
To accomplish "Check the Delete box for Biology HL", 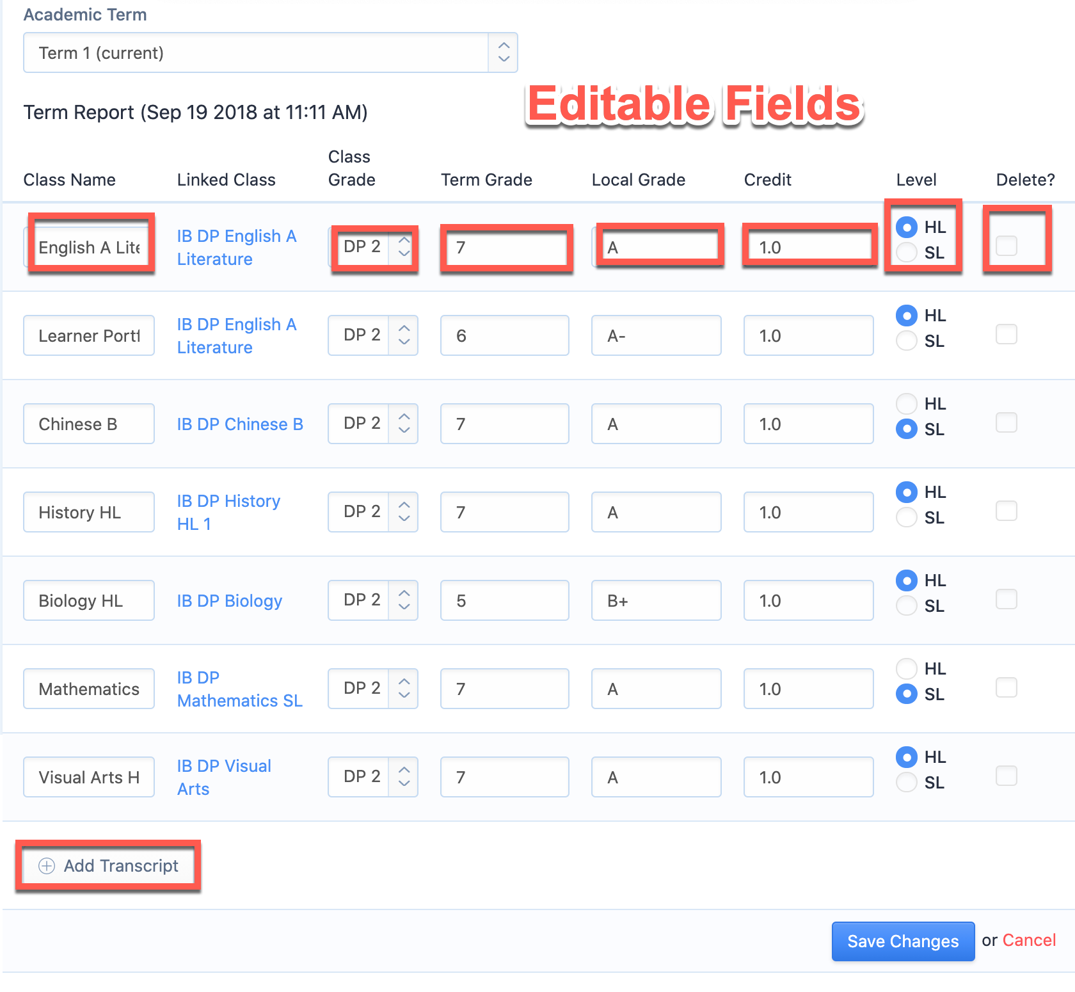I will pos(1007,599).
